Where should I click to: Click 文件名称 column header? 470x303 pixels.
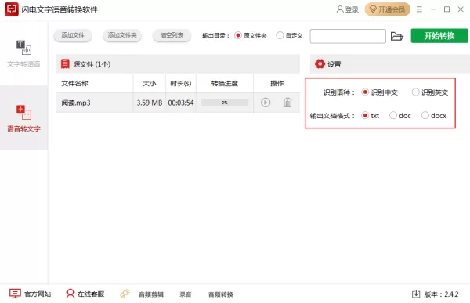click(x=75, y=83)
